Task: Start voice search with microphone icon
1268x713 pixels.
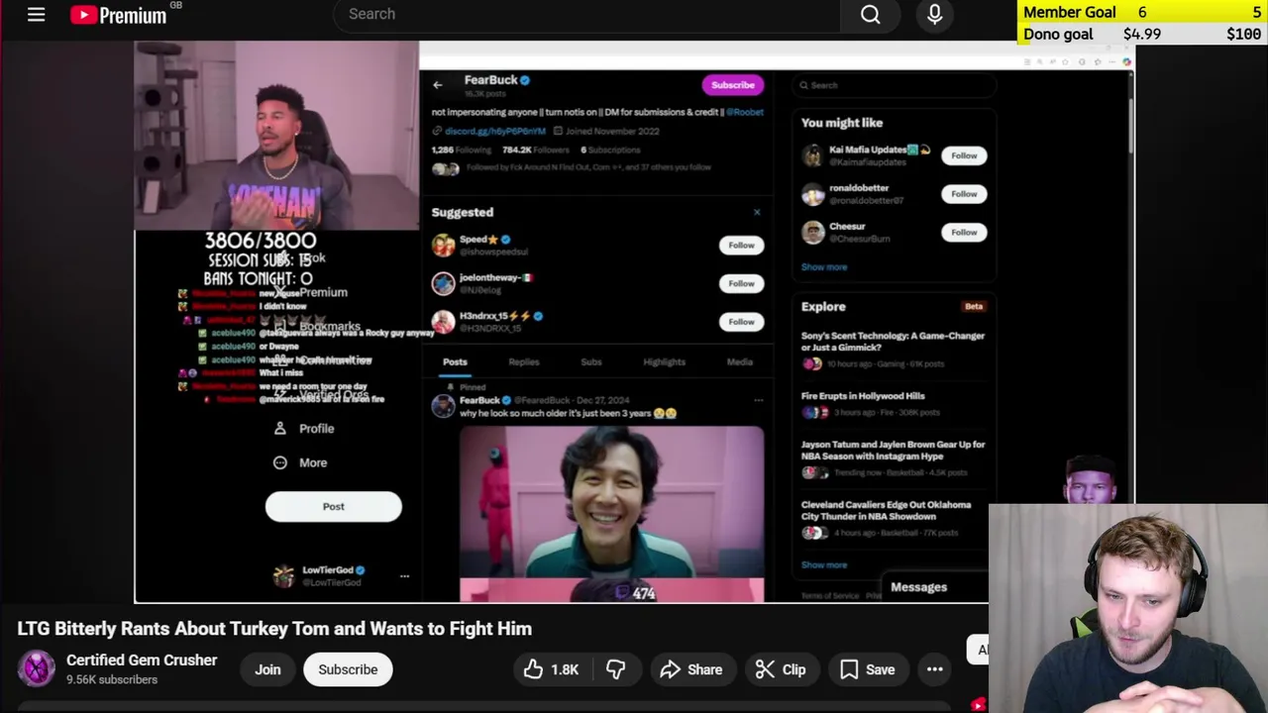Action: [934, 14]
